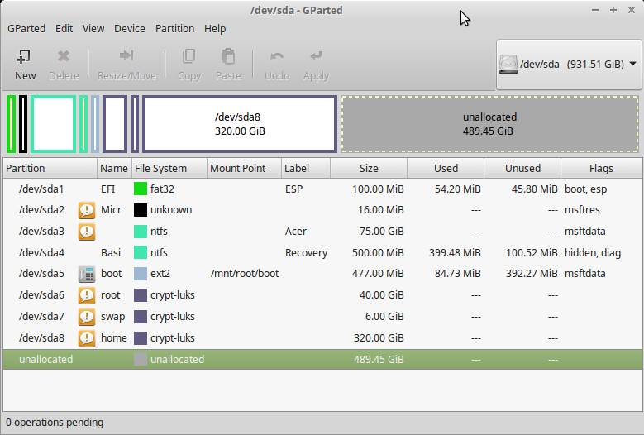Click the Copy toolbar icon
Image resolution: width=644 pixels, height=435 pixels.
(189, 56)
